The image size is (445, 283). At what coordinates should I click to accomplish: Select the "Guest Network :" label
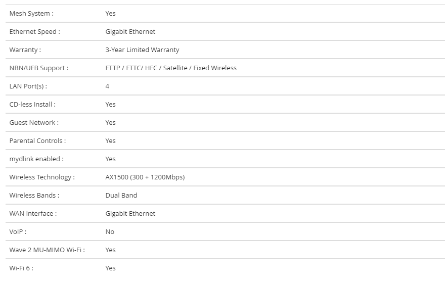click(x=34, y=123)
